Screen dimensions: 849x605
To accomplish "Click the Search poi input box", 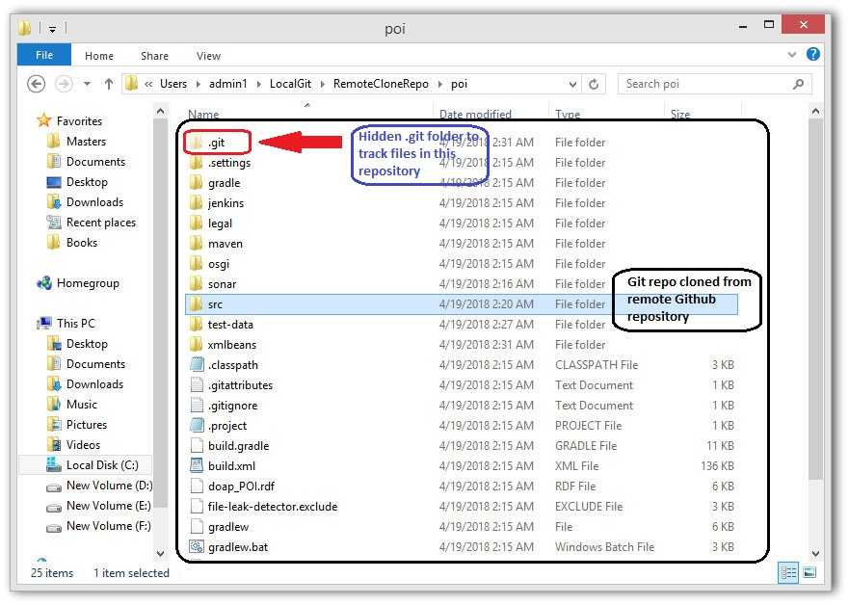I will coord(705,84).
